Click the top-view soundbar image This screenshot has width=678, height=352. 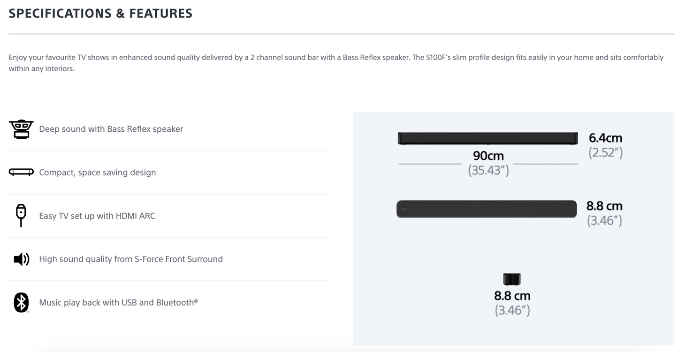(x=487, y=209)
